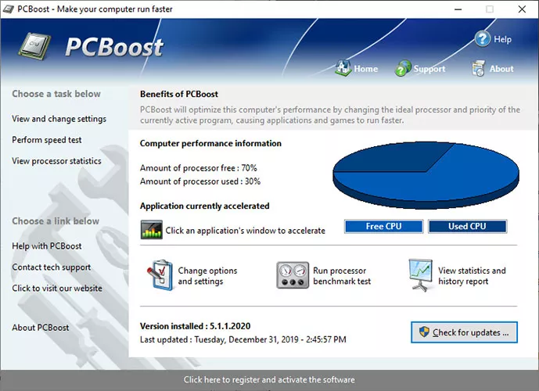
Task: Open Help with PCBoost link
Action: [x=47, y=246]
